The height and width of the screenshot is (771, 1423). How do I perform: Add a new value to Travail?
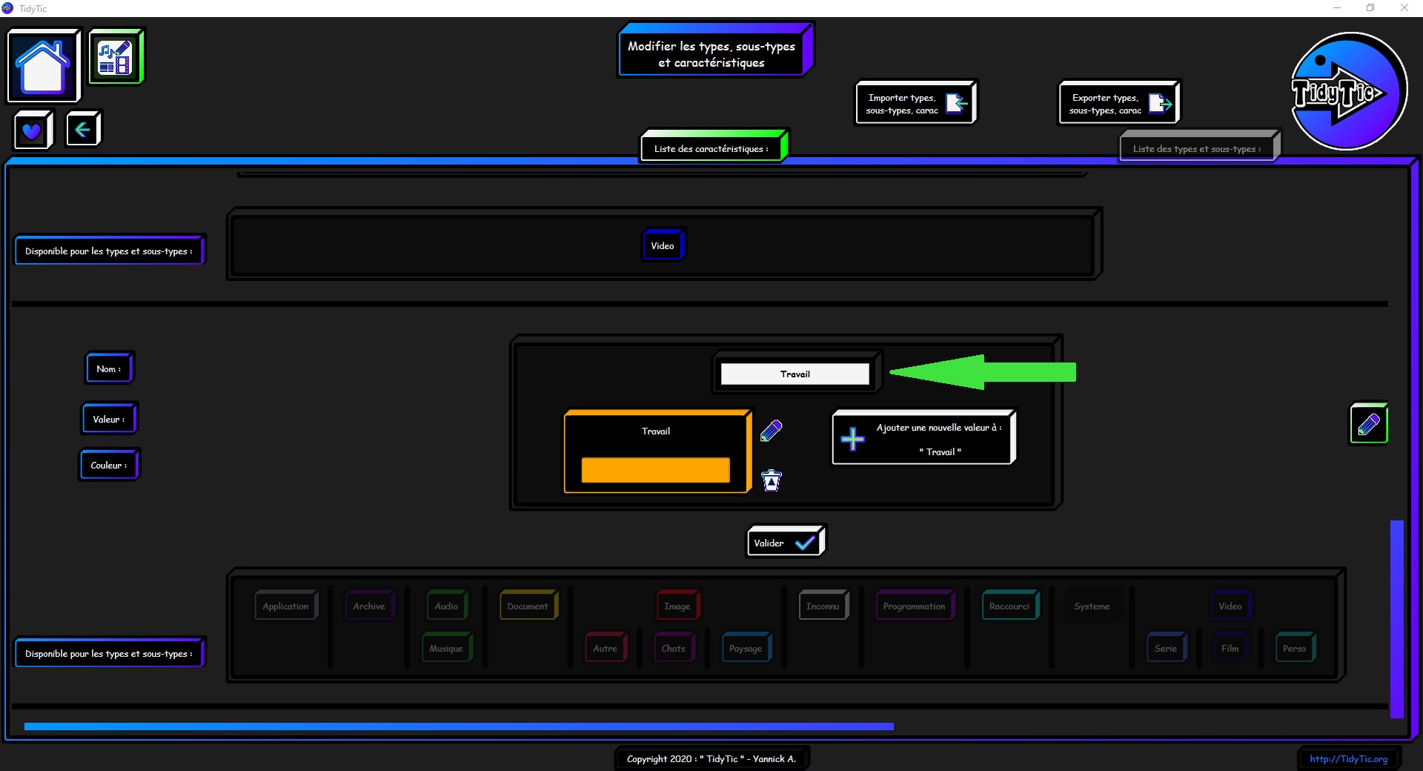click(x=923, y=439)
